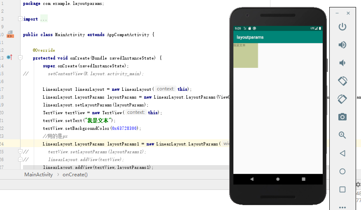Expand the folded import block

20,19
